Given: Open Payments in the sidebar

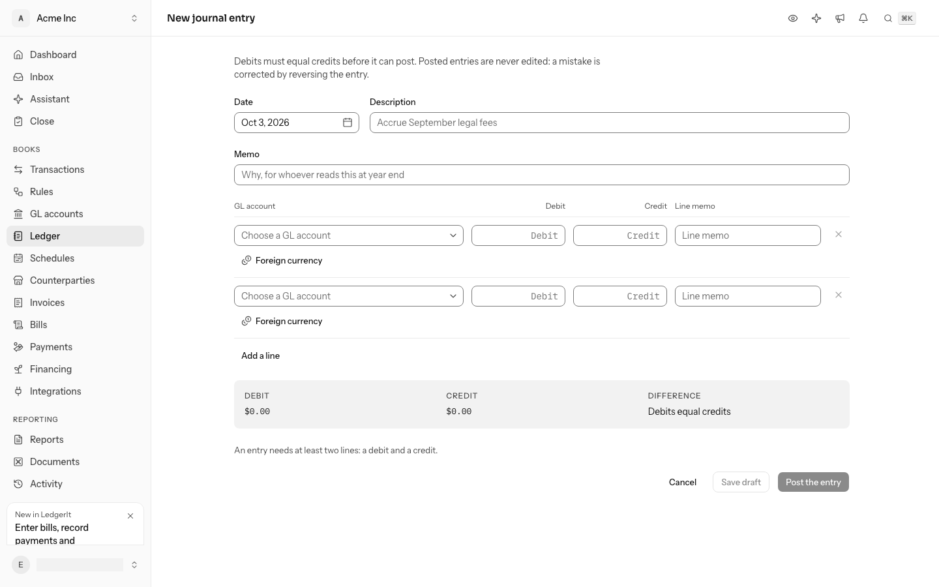Looking at the screenshot, I should point(76,347).
